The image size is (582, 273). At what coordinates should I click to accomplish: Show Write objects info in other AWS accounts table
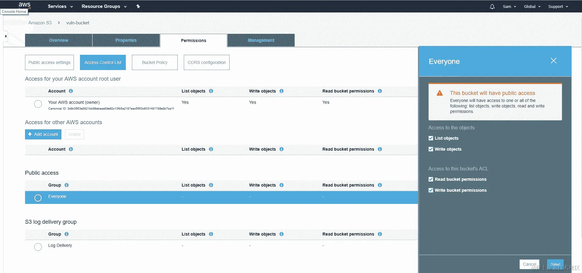[x=282, y=149]
